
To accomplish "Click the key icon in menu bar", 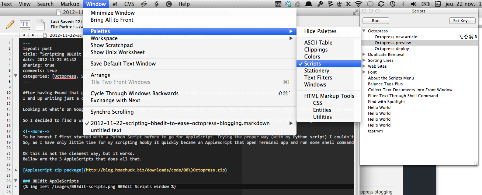I will tap(320, 4).
